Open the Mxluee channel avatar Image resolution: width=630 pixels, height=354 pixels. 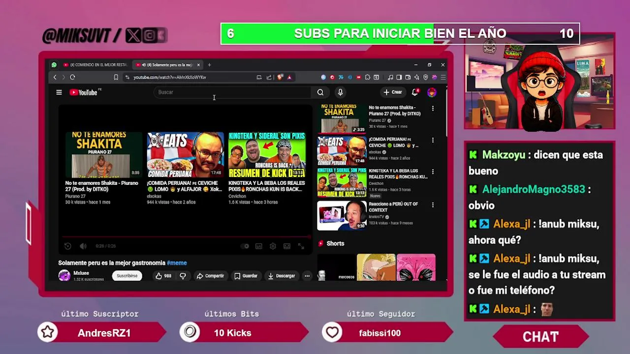point(64,275)
